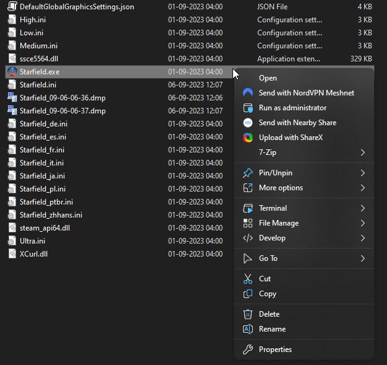
Task: Select the Starfield_fr.ini file name
Action: (42, 150)
